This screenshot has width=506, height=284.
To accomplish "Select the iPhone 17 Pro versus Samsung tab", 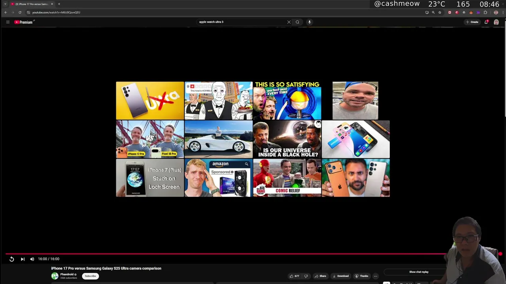I will pos(32,4).
